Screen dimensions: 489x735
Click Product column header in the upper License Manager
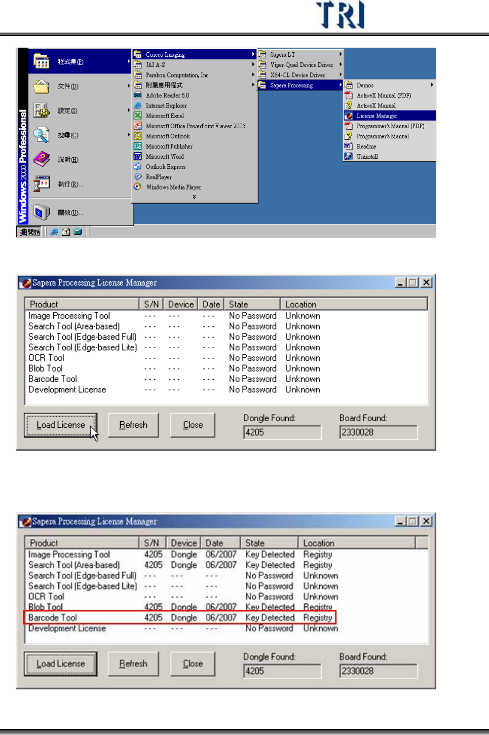point(82,304)
